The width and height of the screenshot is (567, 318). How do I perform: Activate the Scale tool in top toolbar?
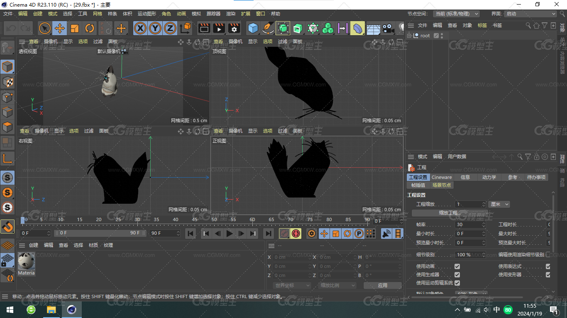click(x=75, y=28)
